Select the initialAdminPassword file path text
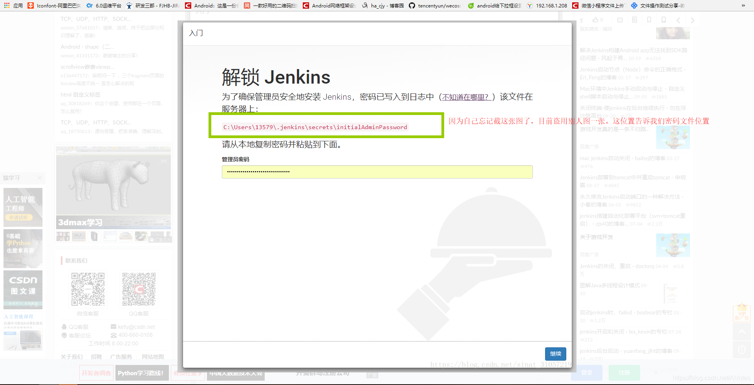 (x=315, y=127)
